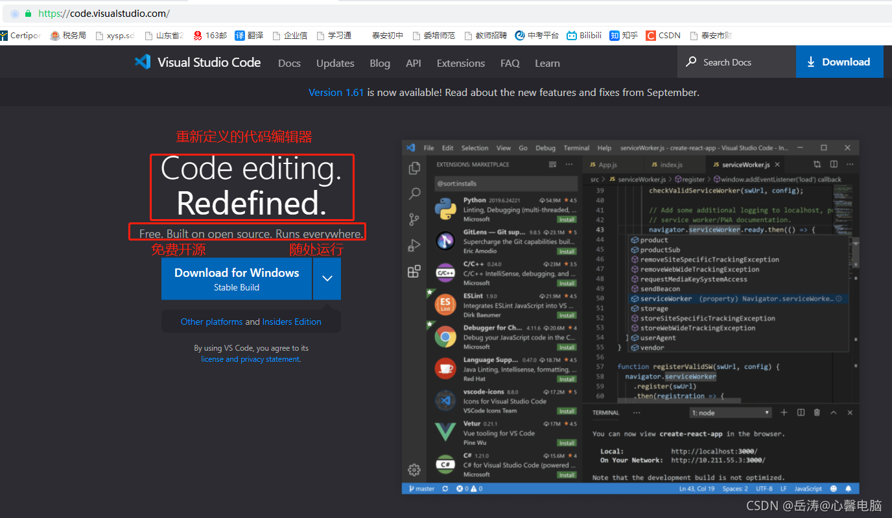Open the gear Manage icon in activity bar
This screenshot has height=518, width=892.
click(x=414, y=469)
